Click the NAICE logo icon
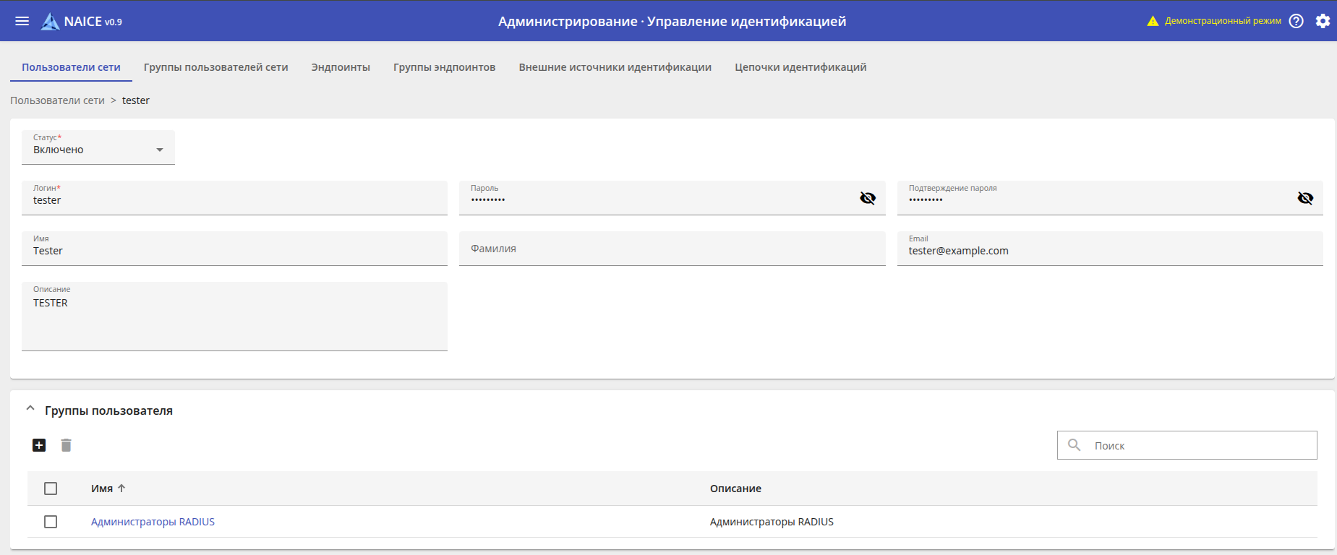This screenshot has height=555, width=1337. point(50,22)
